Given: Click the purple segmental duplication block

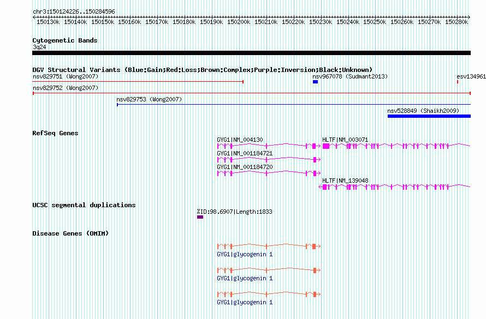Looking at the screenshot, I should point(200,217).
